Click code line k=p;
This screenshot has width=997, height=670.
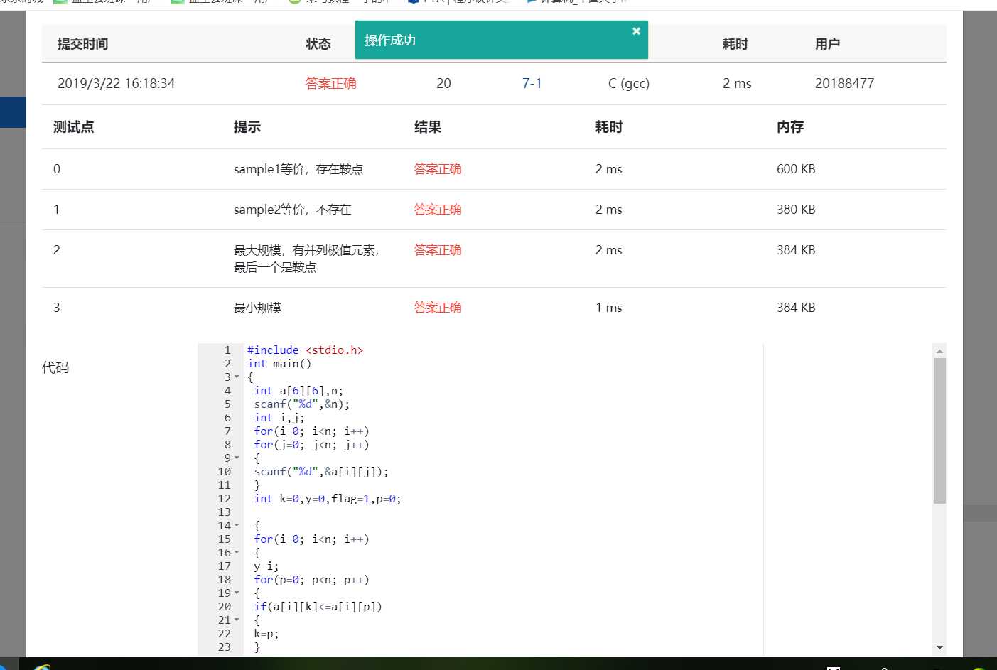point(266,634)
